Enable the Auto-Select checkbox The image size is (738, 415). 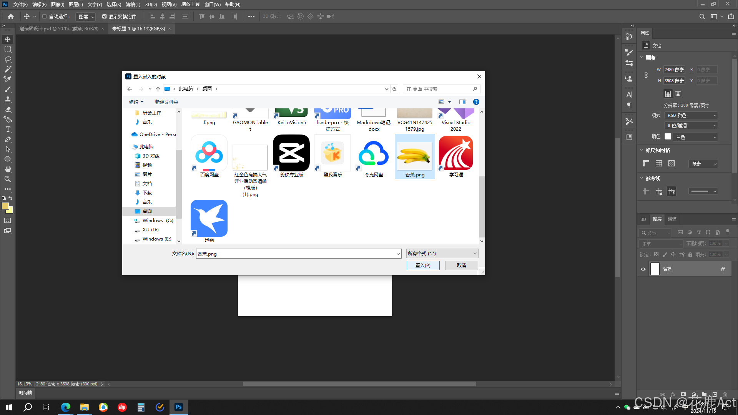coord(44,17)
